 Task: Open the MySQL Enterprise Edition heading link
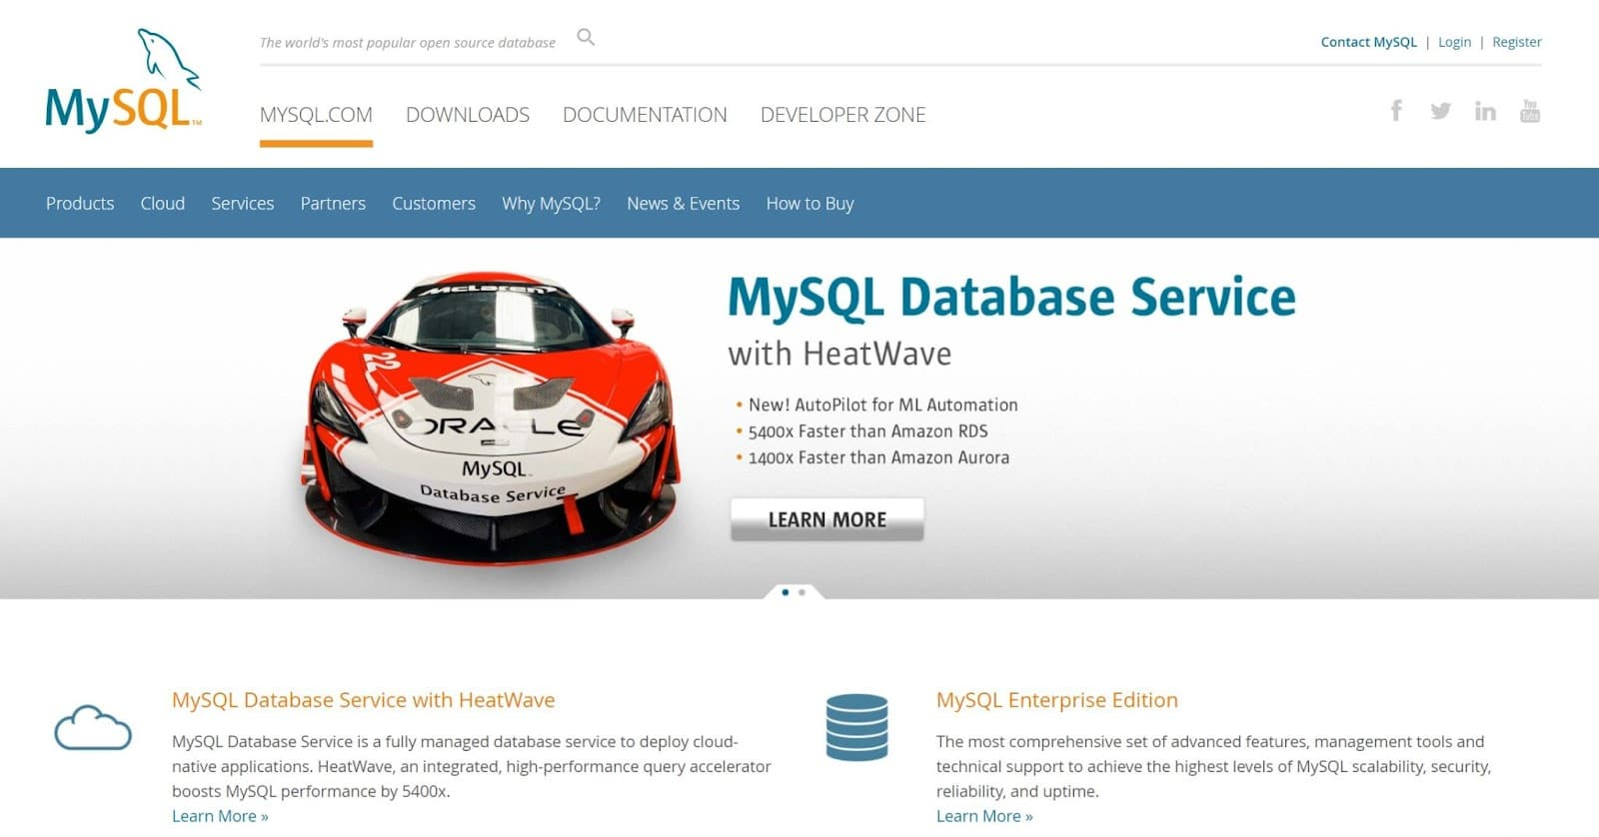point(1057,700)
